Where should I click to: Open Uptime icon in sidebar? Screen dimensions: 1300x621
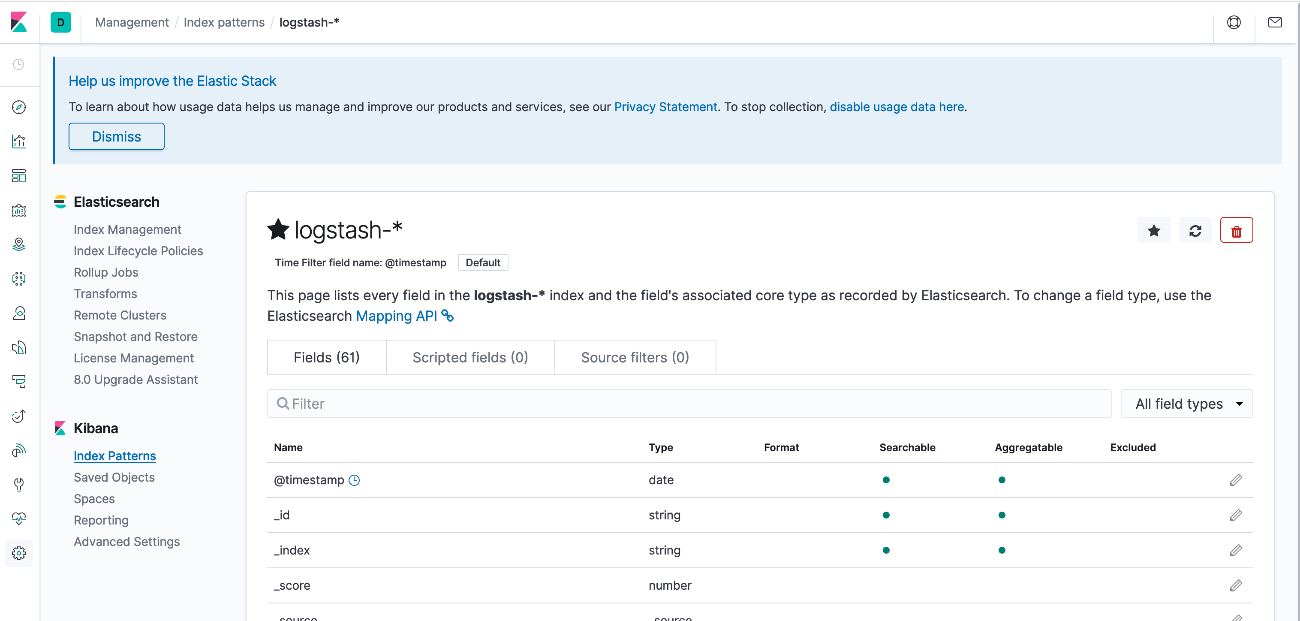[x=19, y=416]
